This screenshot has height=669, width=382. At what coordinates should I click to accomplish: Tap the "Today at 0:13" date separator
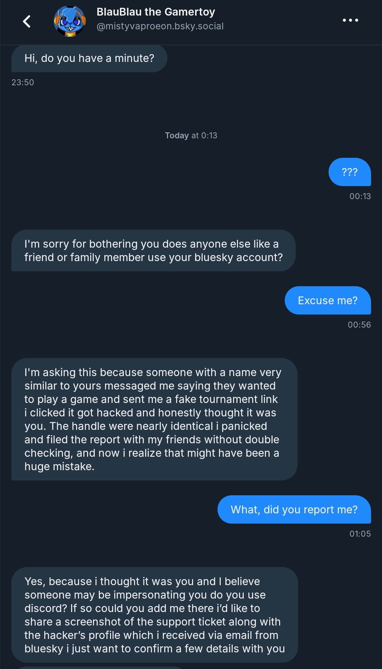pyautogui.click(x=191, y=135)
